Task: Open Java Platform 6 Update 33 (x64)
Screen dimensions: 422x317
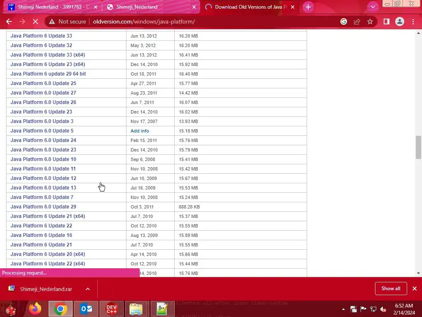Action: 48,55
